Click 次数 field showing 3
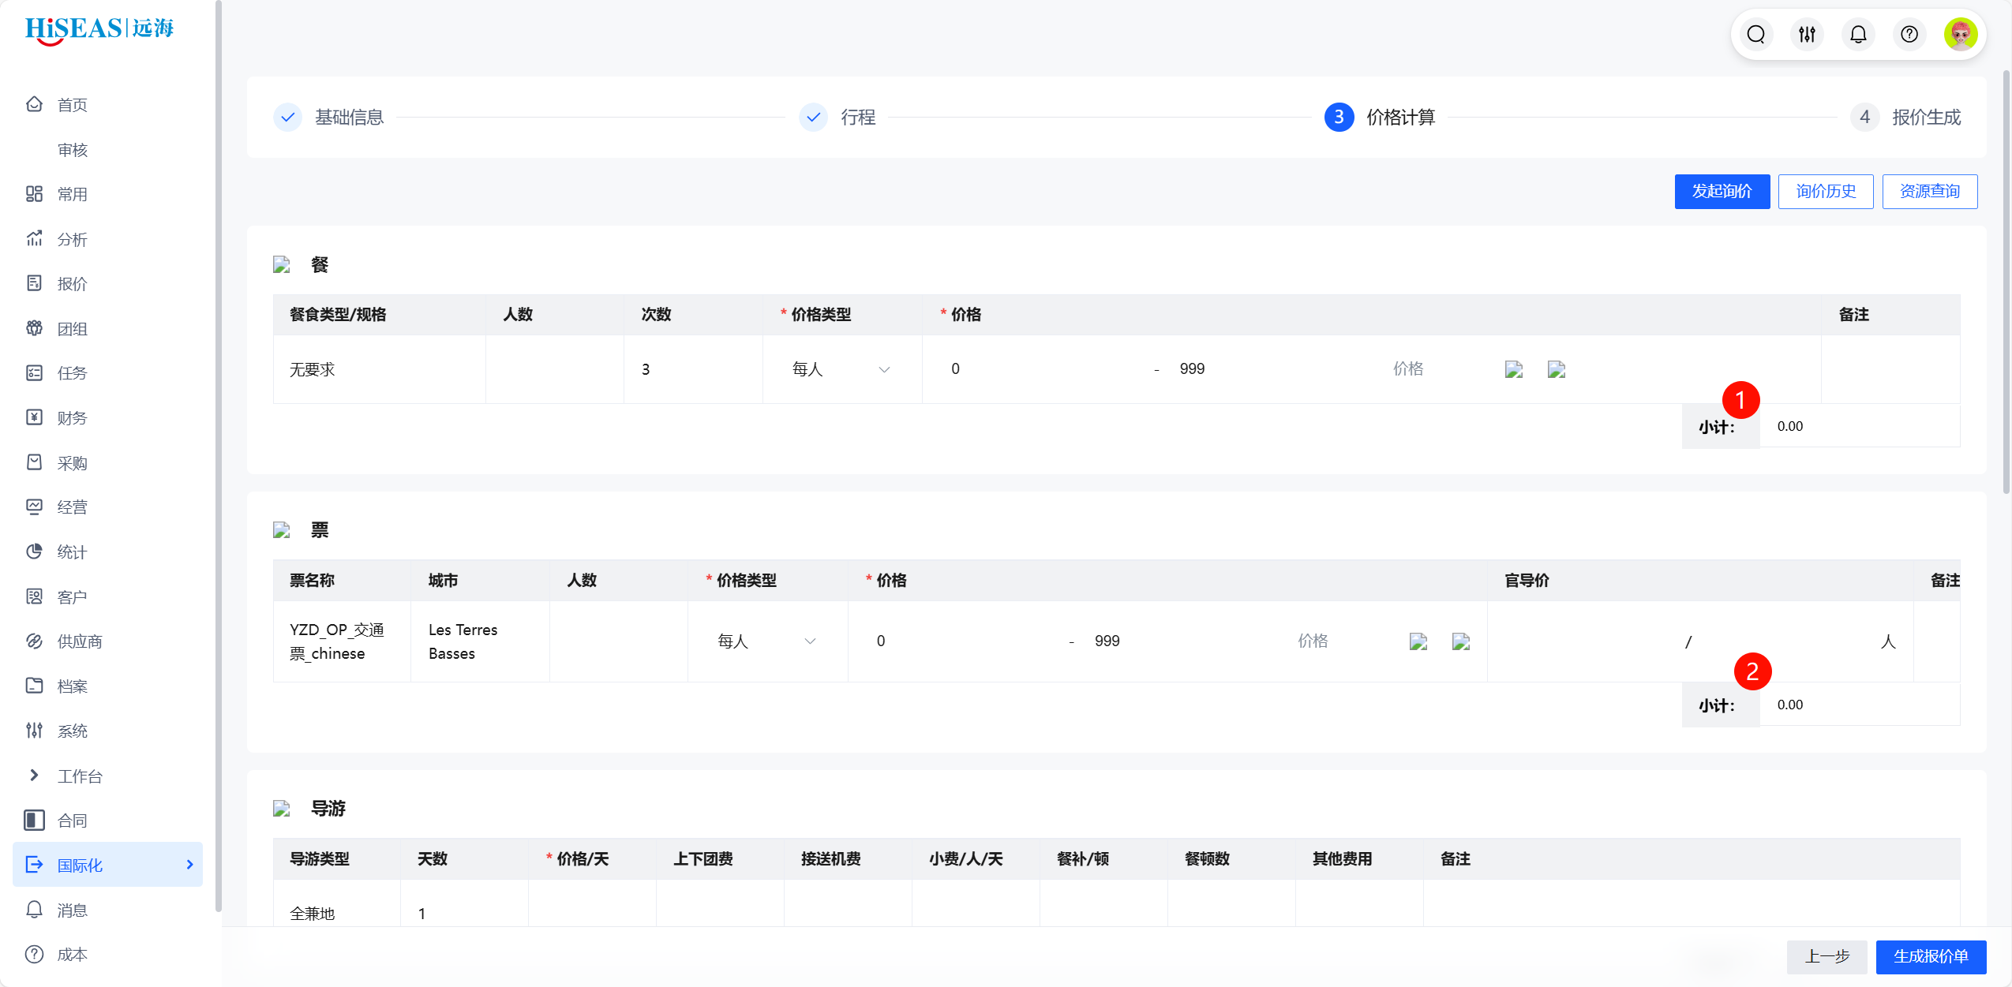2012x987 pixels. tap(693, 369)
